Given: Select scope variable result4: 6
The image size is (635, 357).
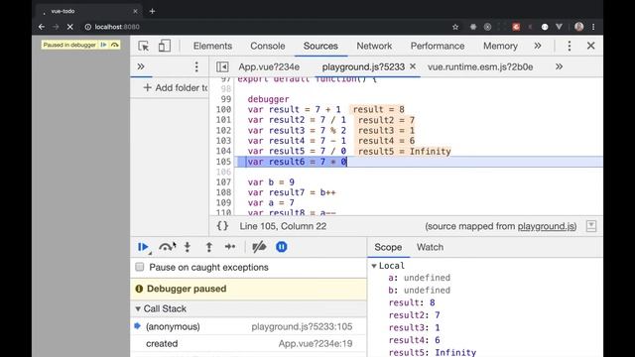Looking at the screenshot, I should [x=414, y=340].
